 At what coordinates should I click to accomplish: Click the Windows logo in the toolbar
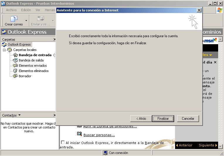219,10
